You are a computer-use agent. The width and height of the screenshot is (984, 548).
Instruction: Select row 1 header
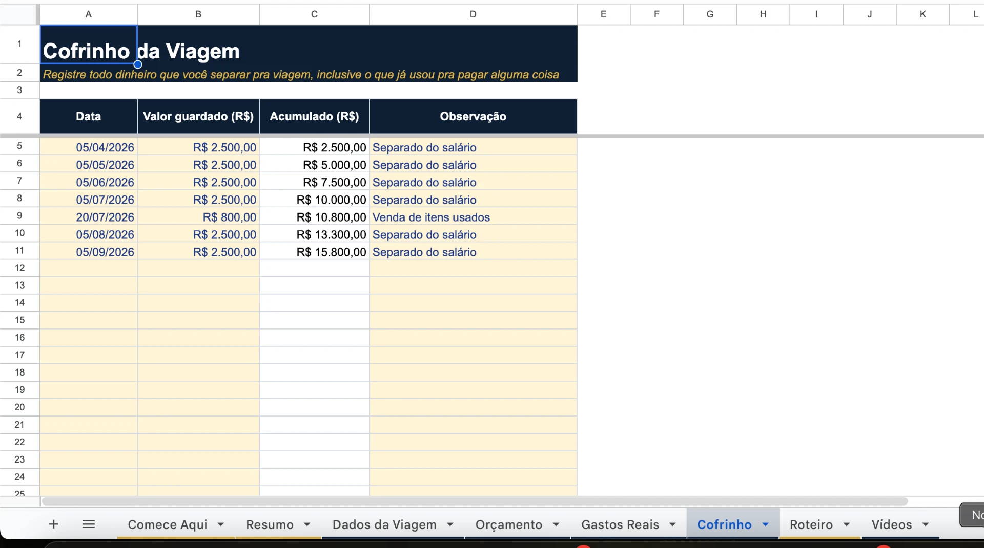(x=19, y=44)
